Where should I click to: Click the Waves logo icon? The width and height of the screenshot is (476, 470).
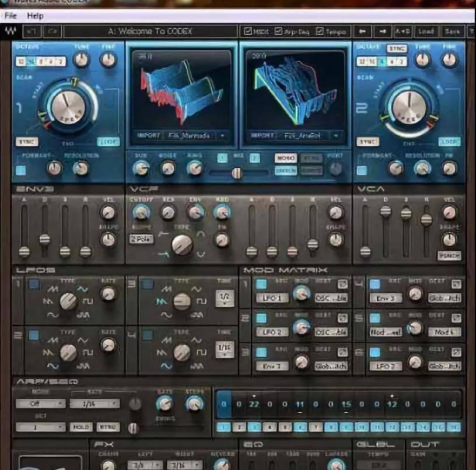[x=11, y=31]
